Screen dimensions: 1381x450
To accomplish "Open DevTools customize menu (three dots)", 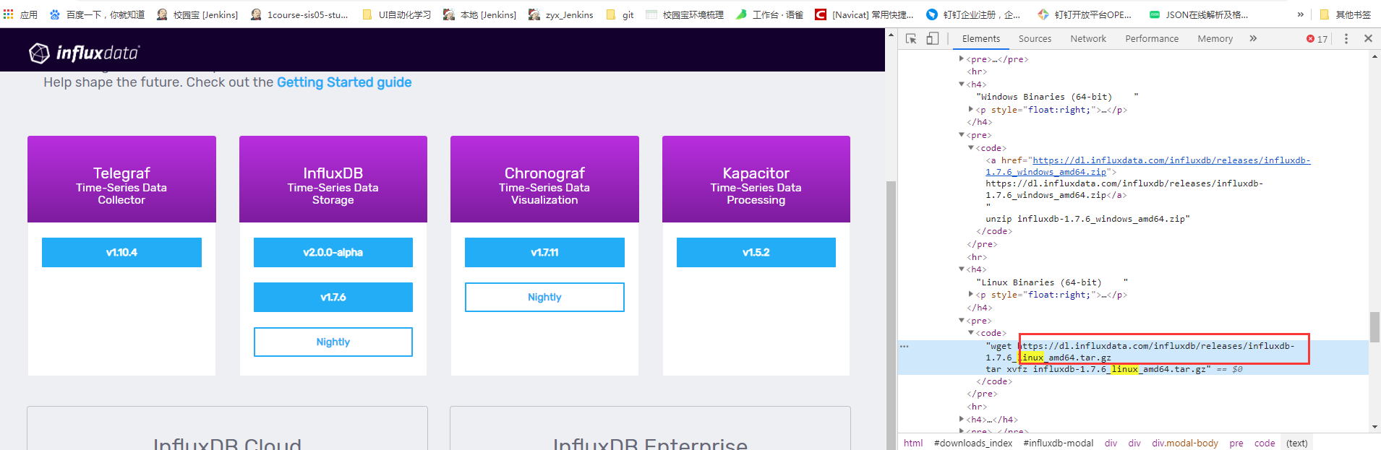I will click(1346, 39).
